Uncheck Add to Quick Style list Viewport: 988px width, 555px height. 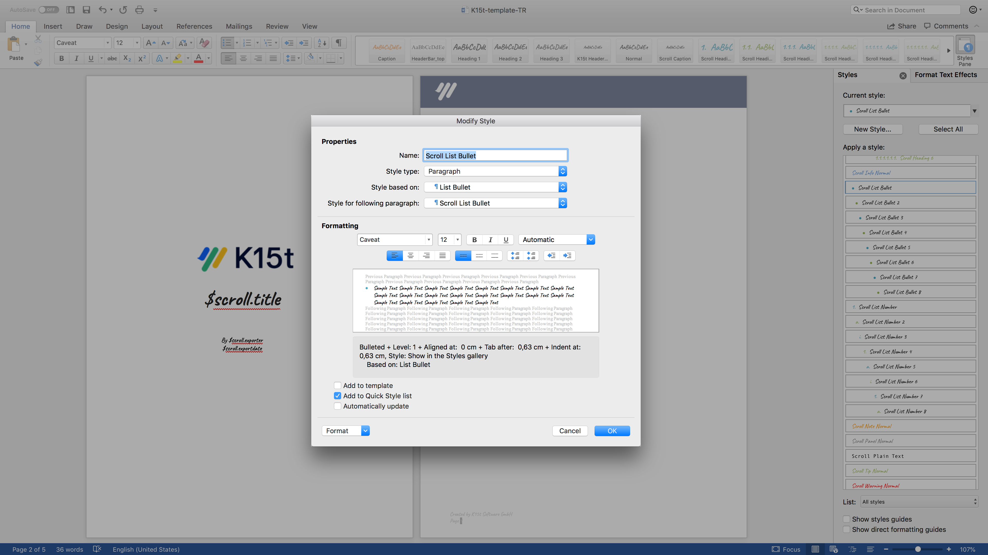pyautogui.click(x=338, y=396)
